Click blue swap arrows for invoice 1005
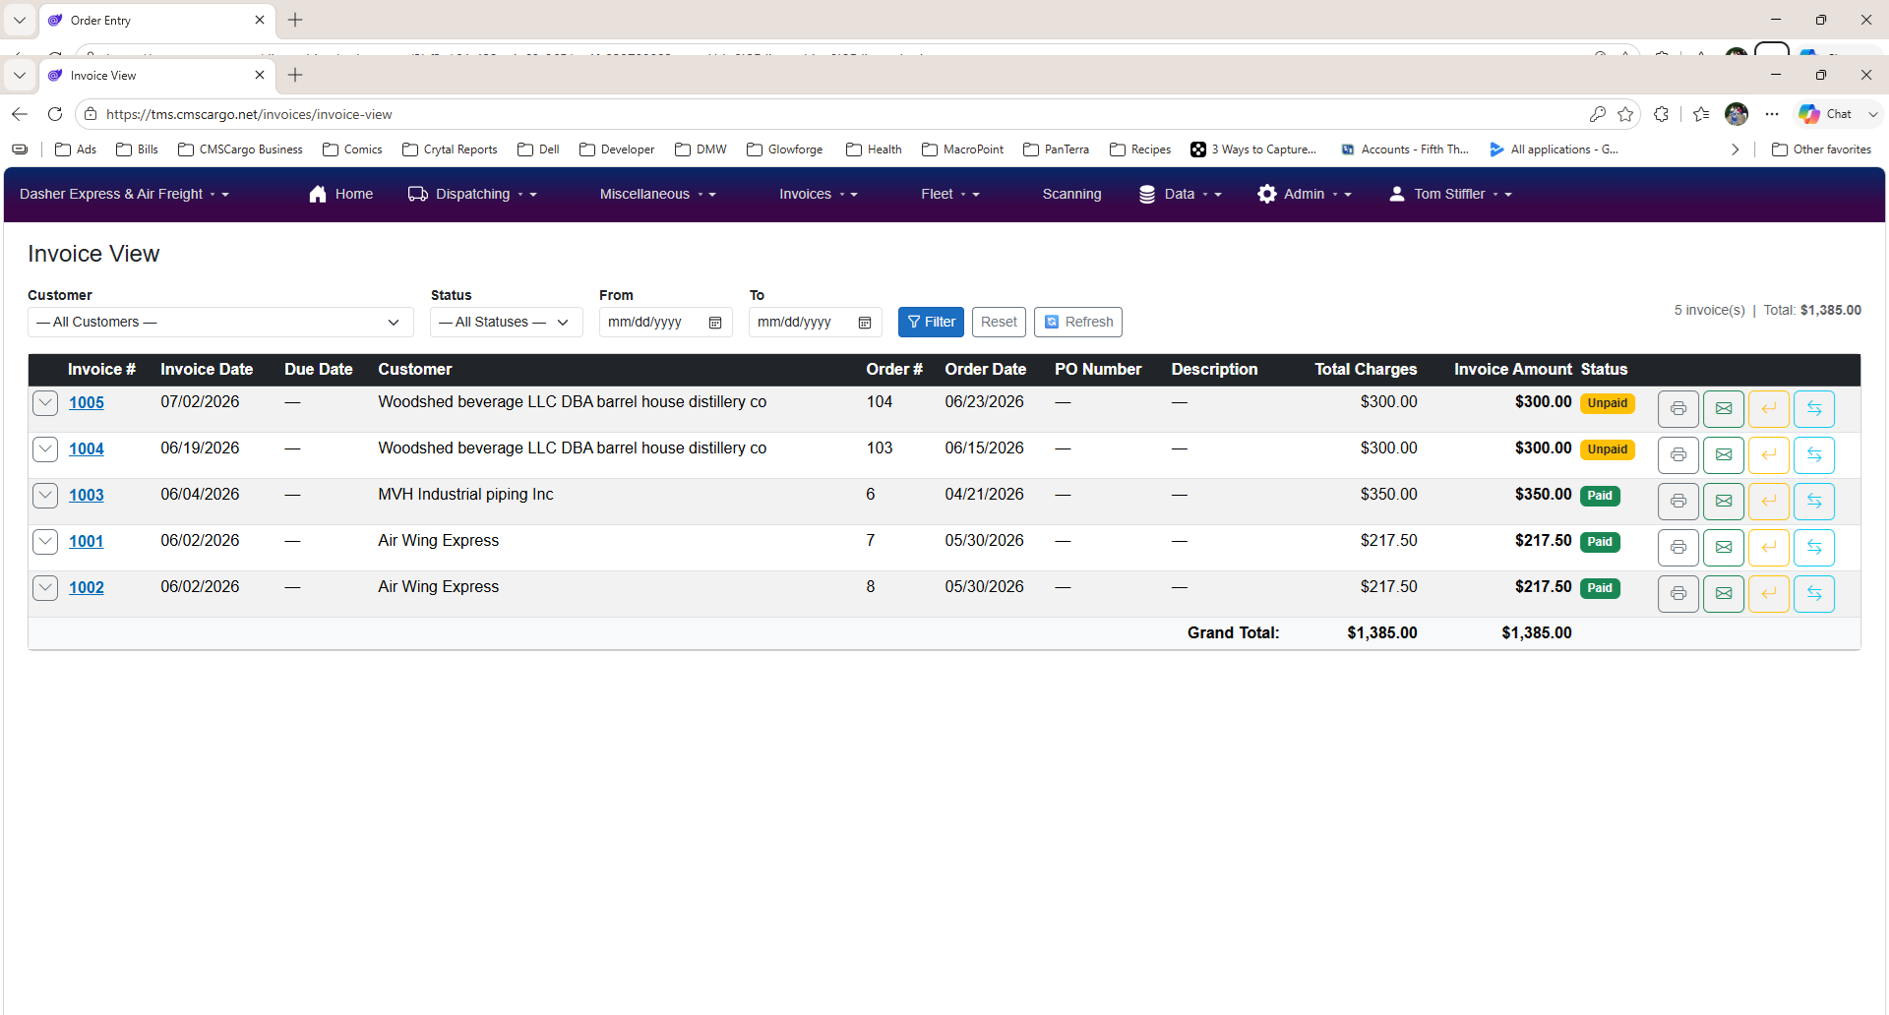The height and width of the screenshot is (1015, 1889). (1814, 408)
